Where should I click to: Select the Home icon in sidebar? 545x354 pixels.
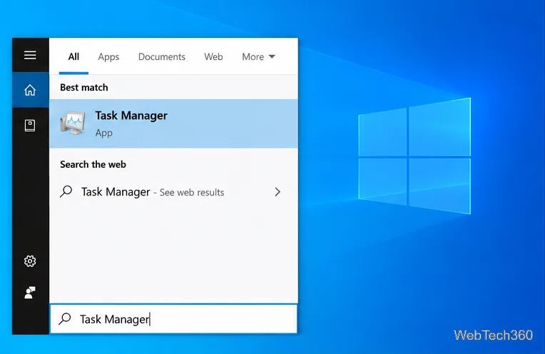click(30, 90)
